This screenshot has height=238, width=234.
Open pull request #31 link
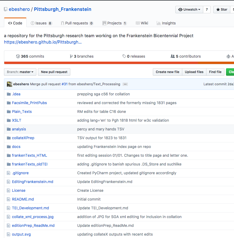pyautogui.click(x=64, y=84)
